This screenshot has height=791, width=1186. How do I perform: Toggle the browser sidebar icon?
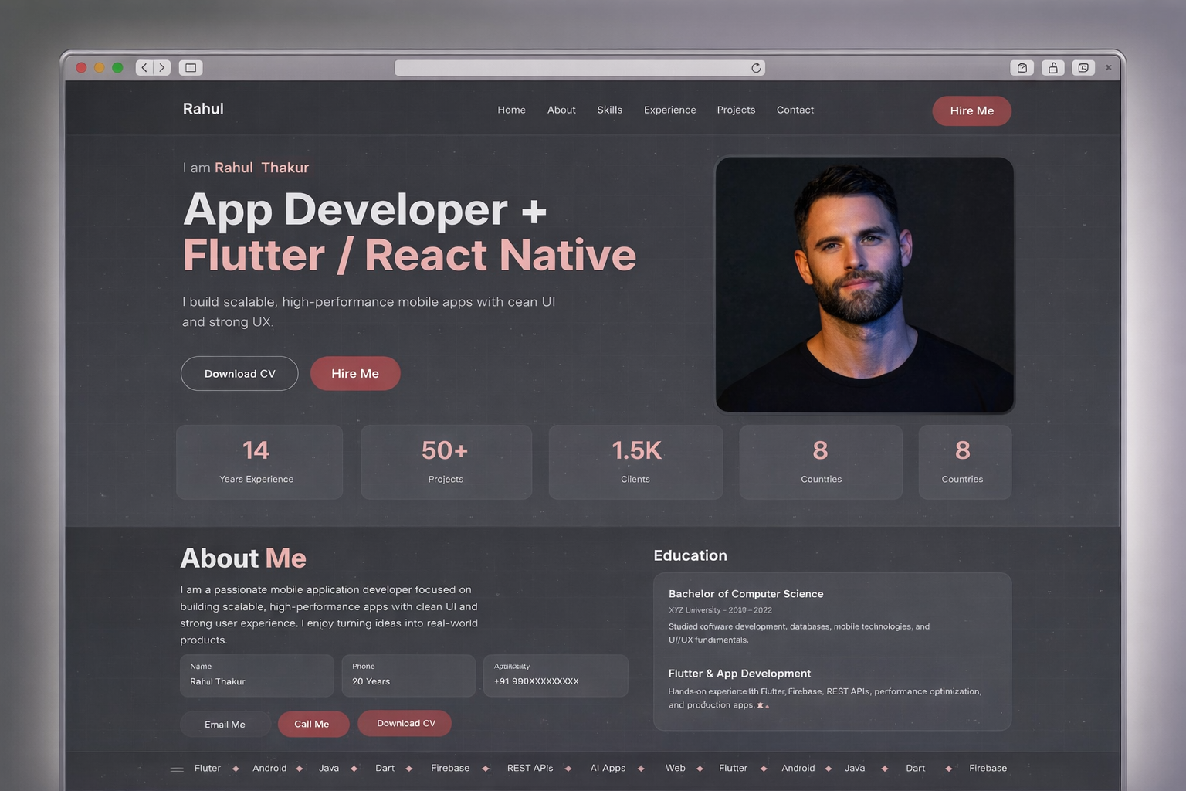coord(191,68)
